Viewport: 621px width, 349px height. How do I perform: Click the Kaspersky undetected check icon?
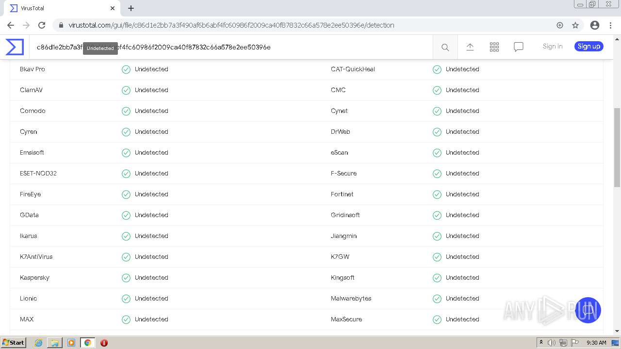tap(126, 278)
